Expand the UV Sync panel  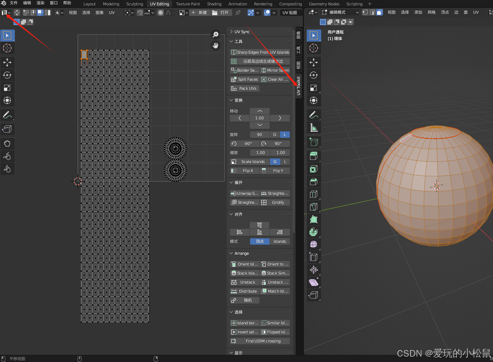[x=242, y=32]
